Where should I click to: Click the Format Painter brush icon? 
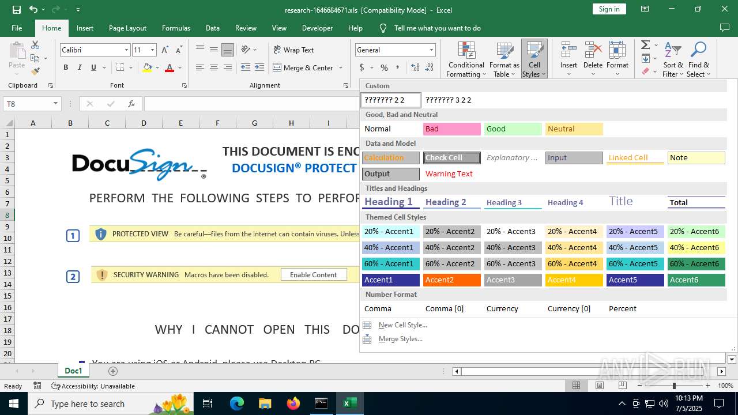(x=35, y=71)
